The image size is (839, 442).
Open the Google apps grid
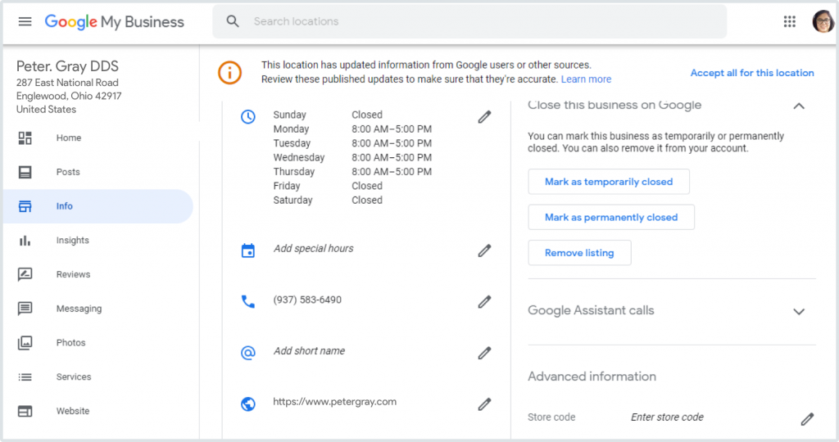click(789, 21)
